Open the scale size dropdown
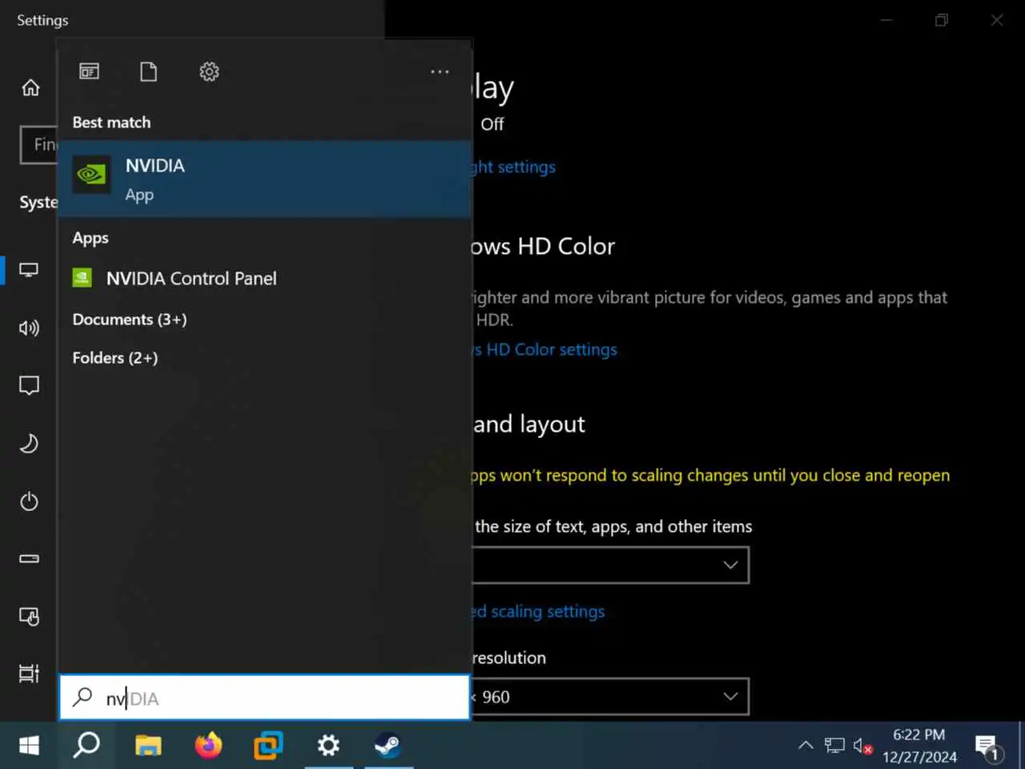This screenshot has height=769, width=1025. pyautogui.click(x=610, y=565)
